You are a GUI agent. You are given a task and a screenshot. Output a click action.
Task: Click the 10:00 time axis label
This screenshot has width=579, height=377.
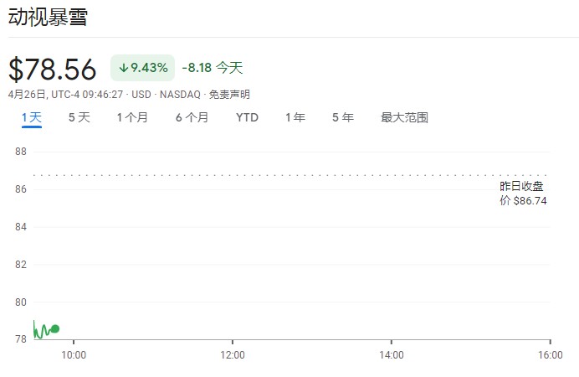74,355
